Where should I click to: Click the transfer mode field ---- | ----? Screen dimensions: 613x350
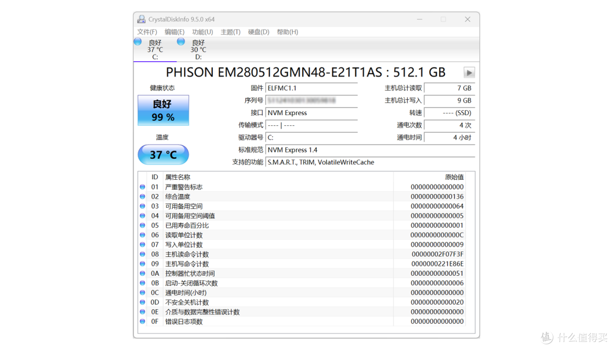tap(312, 125)
